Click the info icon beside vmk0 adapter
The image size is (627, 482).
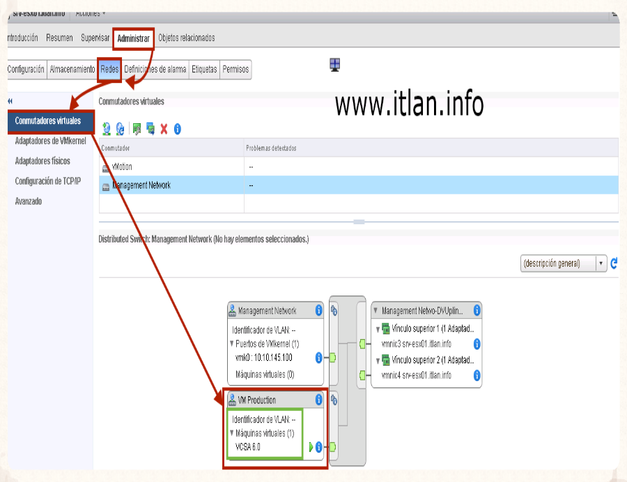[x=318, y=357]
